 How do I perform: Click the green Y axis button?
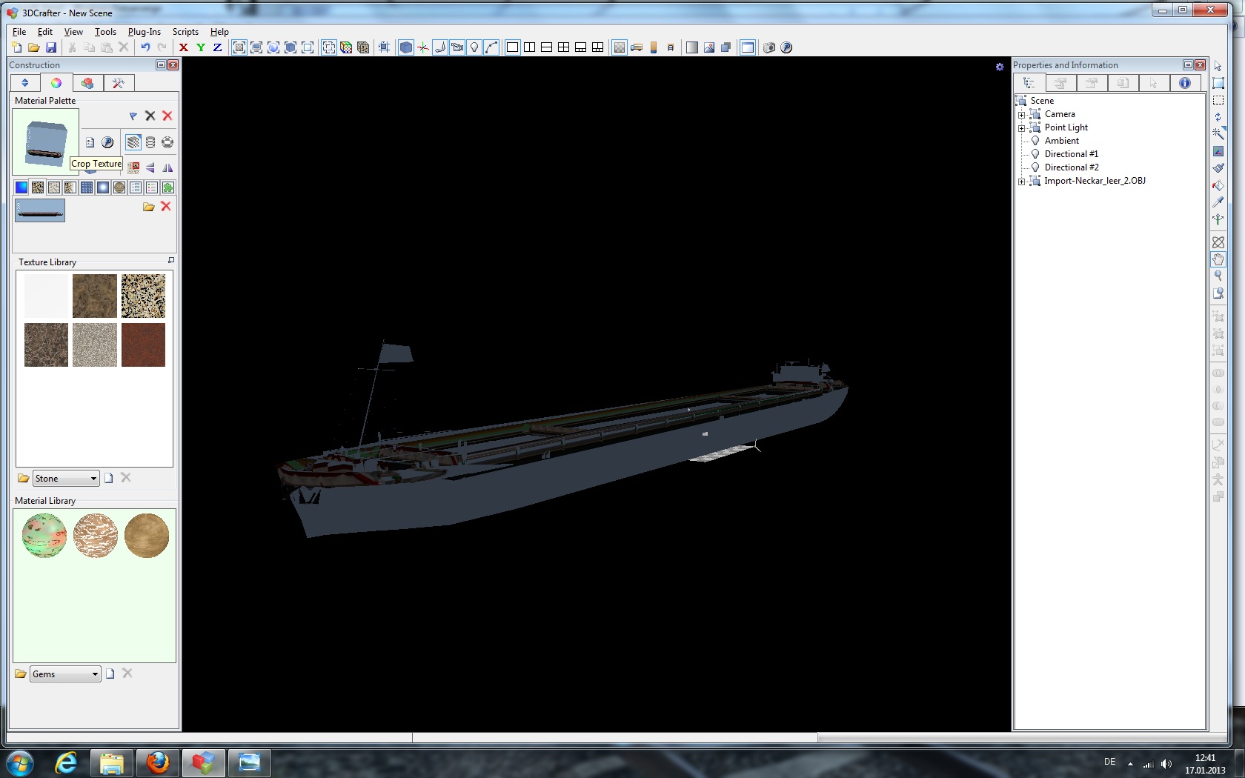click(x=201, y=47)
